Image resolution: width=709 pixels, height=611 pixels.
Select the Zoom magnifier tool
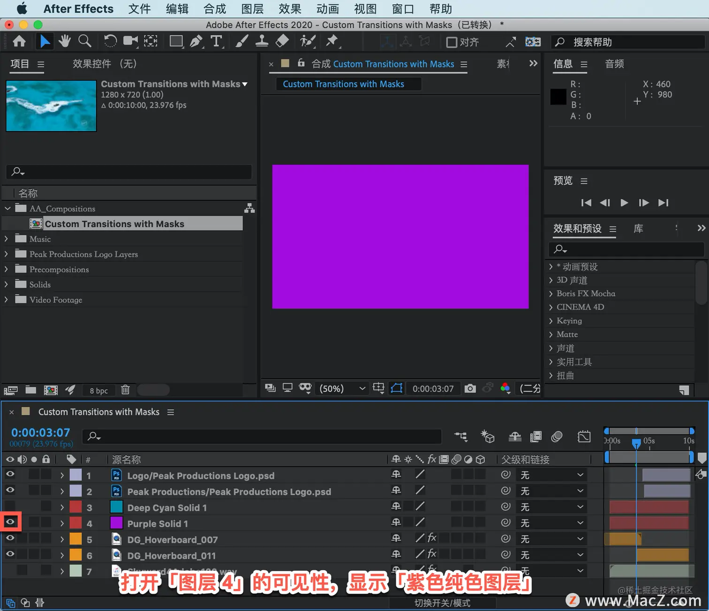[85, 42]
